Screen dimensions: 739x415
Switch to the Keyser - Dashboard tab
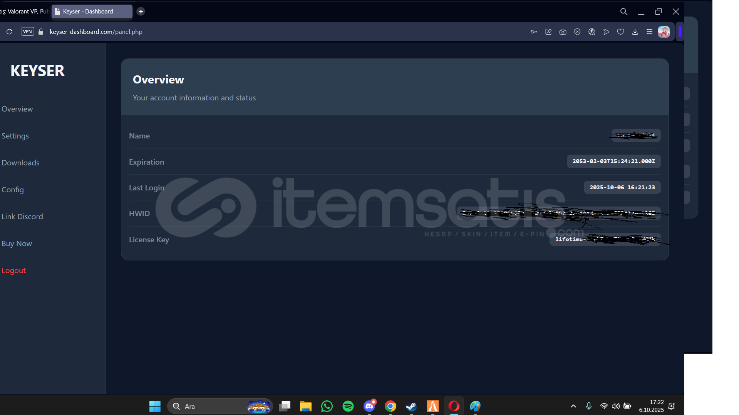tap(92, 12)
